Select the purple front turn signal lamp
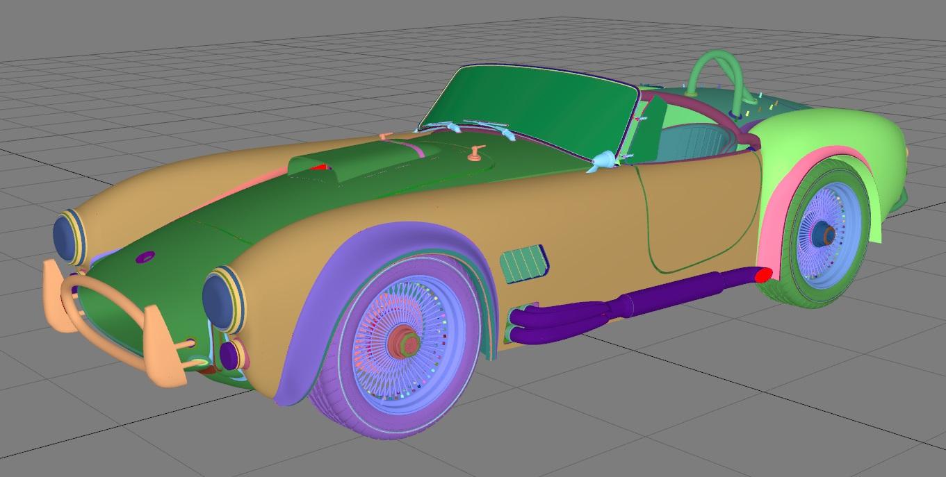946x477 pixels. point(230,355)
